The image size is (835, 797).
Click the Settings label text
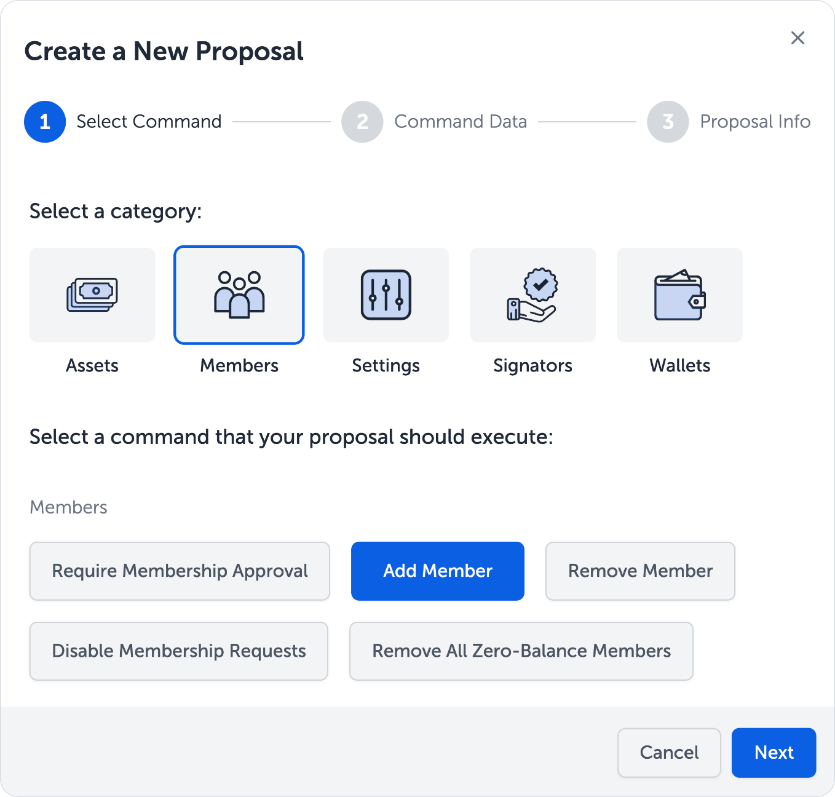pos(386,365)
